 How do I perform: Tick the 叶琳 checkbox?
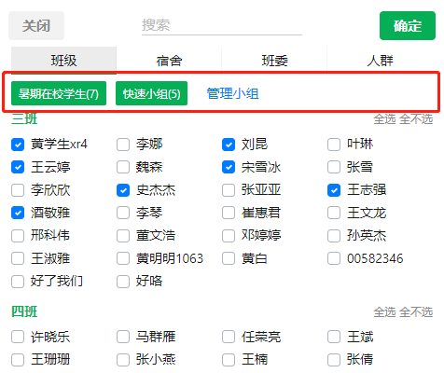click(334, 145)
